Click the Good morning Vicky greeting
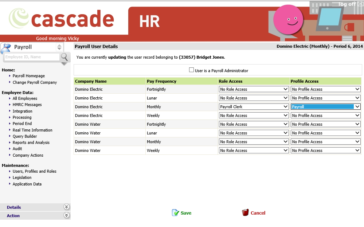364x227 pixels. point(58,39)
